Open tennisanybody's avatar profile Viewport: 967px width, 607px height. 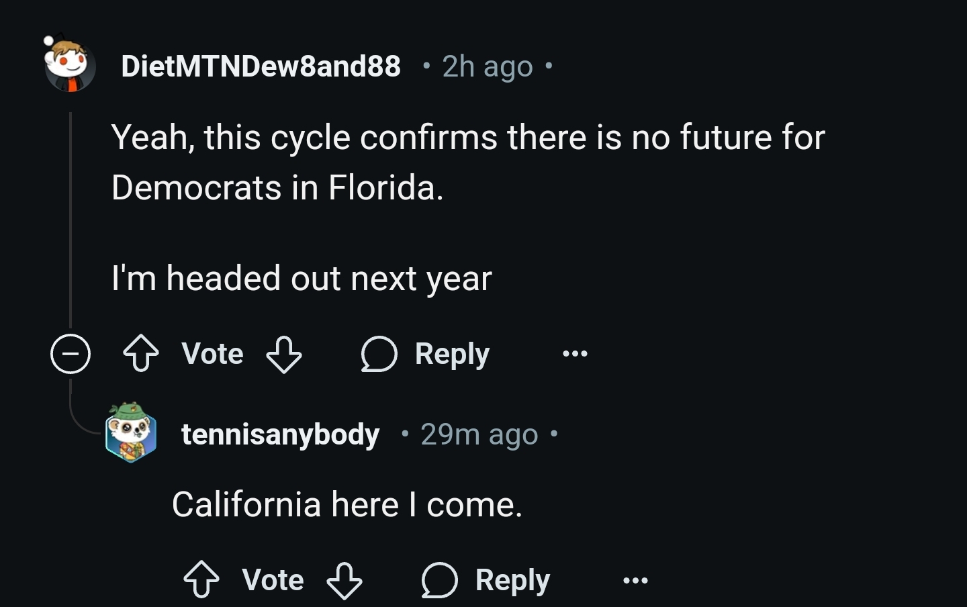pyautogui.click(x=131, y=434)
